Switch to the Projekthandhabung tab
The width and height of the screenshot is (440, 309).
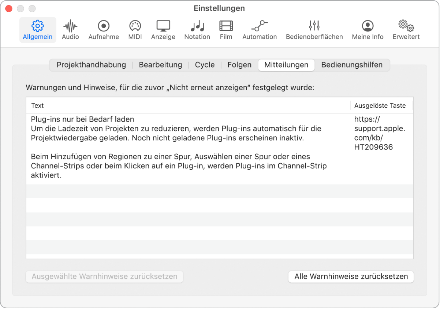point(91,65)
